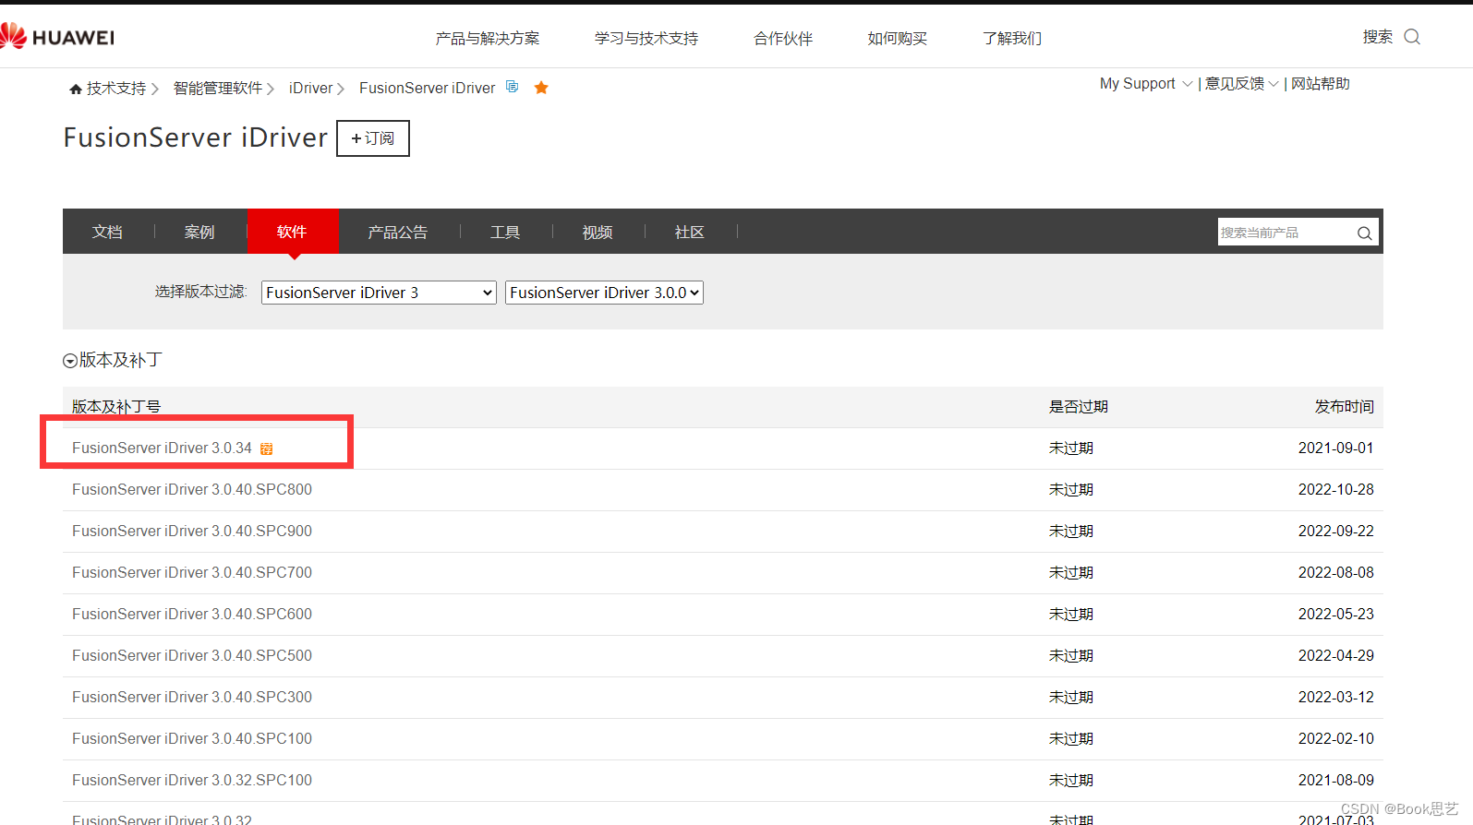Screen dimensions: 1473x825
Task: Expand the My Support menu
Action: click(x=1146, y=84)
